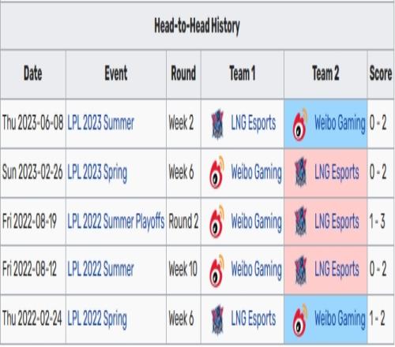The width and height of the screenshot is (395, 347).
Task: Click LNG Esports logo in 2022-02-24 row
Action: [217, 319]
